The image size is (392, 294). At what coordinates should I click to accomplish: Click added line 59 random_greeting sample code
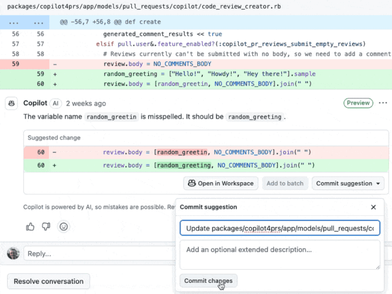[x=209, y=74]
